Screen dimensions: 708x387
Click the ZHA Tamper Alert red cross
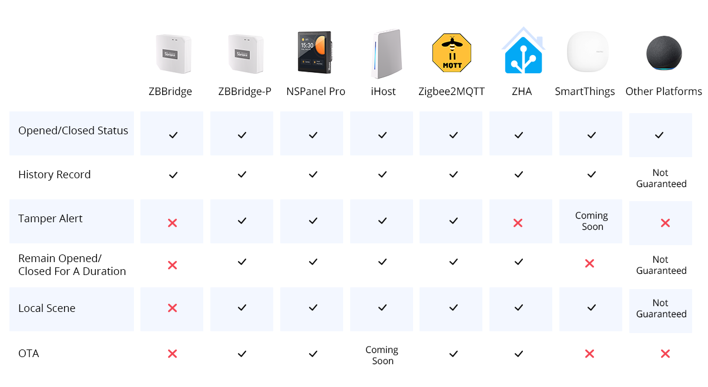coord(518,223)
